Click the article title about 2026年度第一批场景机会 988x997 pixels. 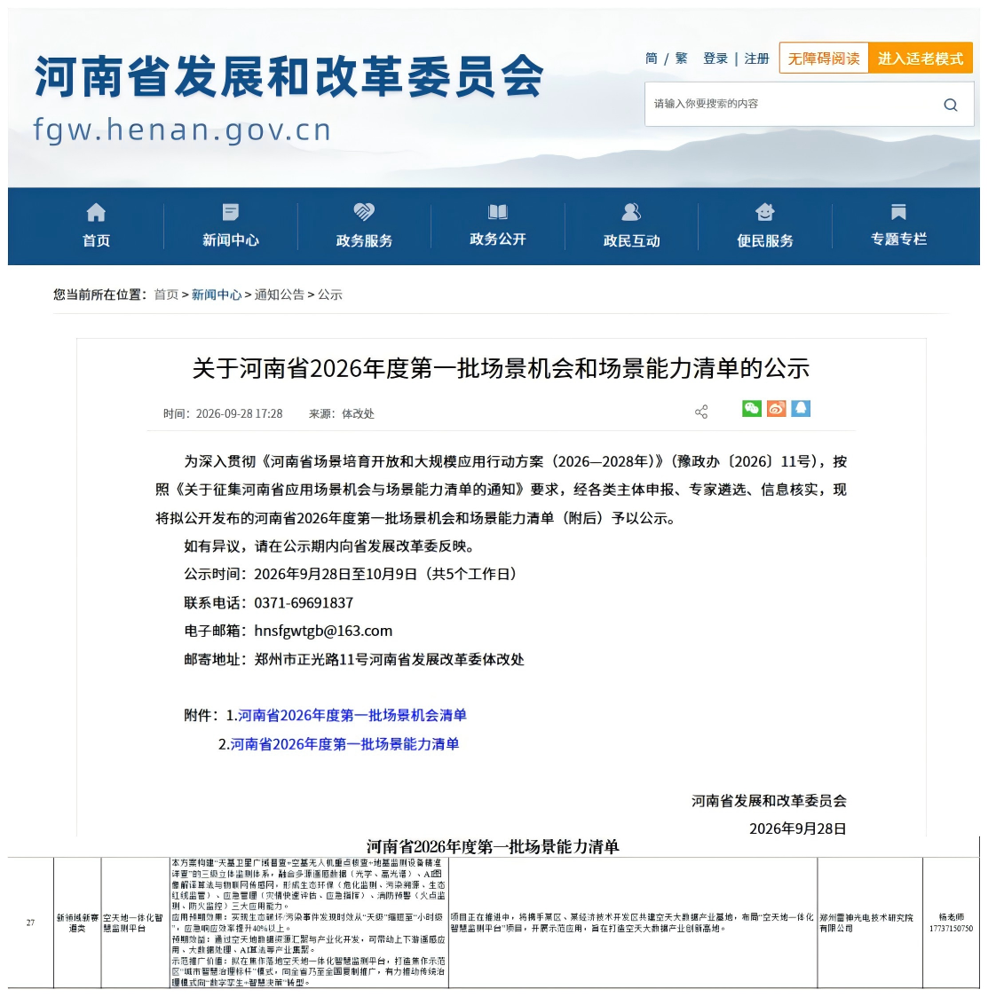coord(501,369)
